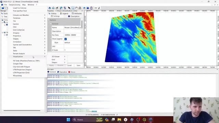
Task: Open the General messages tab
Action: (52, 72)
